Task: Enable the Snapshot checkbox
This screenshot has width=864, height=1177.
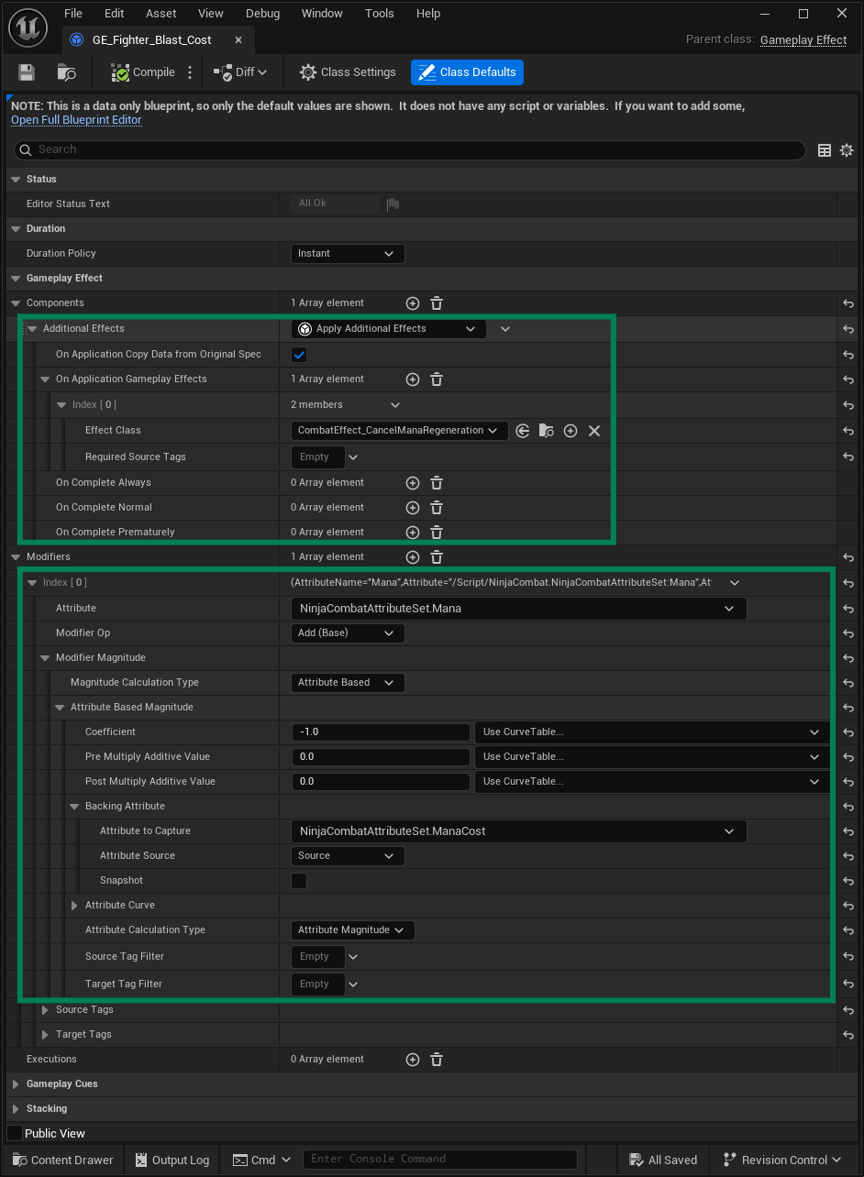Action: coord(299,881)
